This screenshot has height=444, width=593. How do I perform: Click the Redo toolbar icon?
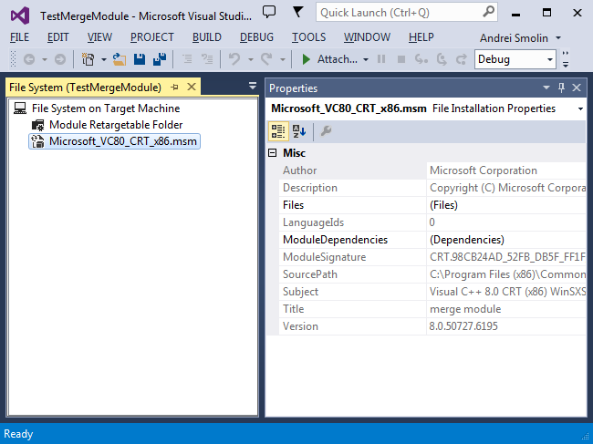click(x=266, y=59)
